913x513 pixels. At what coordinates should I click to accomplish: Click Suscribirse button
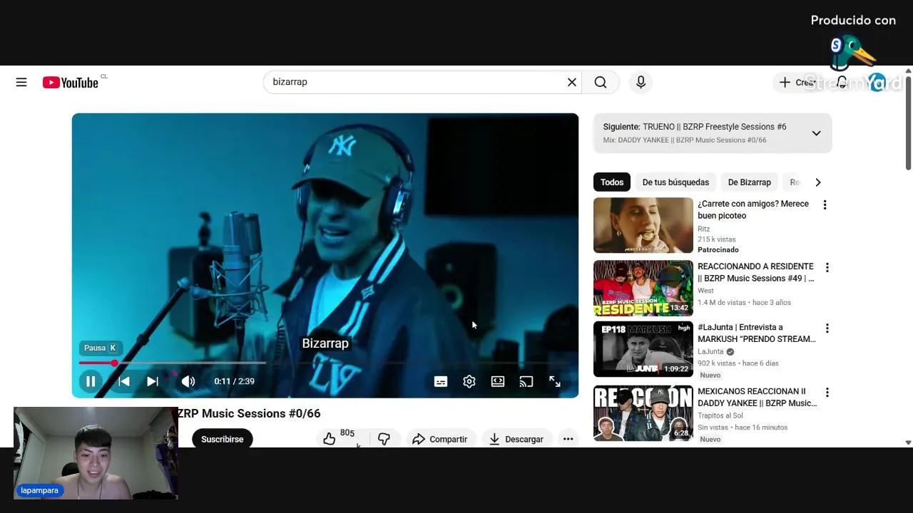pyautogui.click(x=222, y=439)
